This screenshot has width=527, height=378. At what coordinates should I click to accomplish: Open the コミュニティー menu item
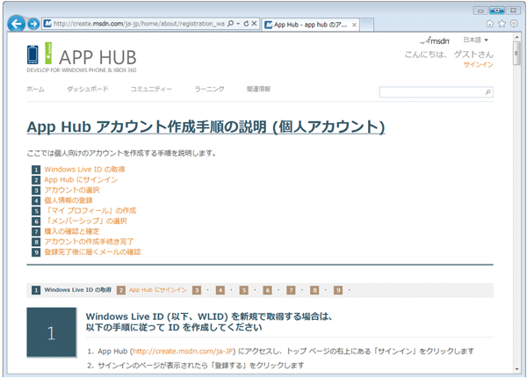(x=151, y=89)
